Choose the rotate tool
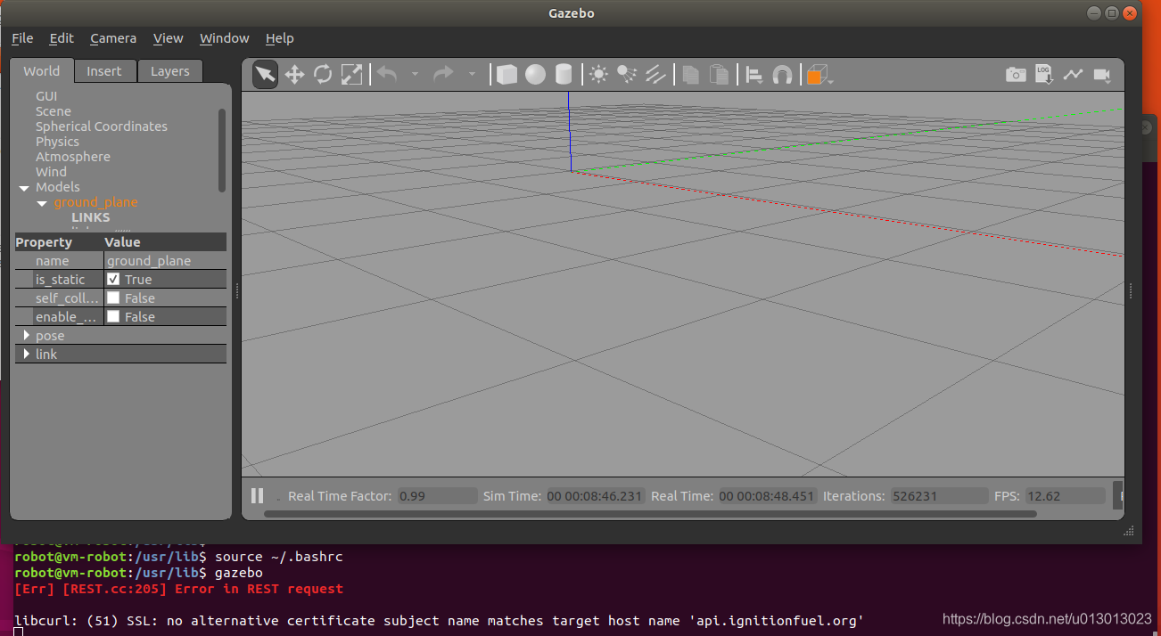The image size is (1161, 636). (323, 75)
